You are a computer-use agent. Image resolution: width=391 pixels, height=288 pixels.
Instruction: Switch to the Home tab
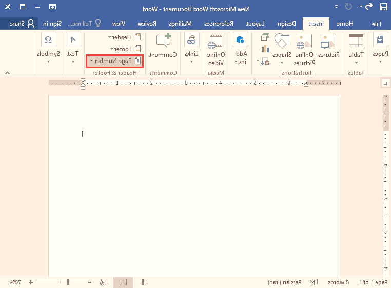click(x=345, y=24)
